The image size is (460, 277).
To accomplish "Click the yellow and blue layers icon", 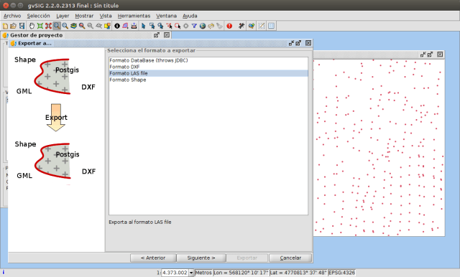I will pyautogui.click(x=107, y=26).
